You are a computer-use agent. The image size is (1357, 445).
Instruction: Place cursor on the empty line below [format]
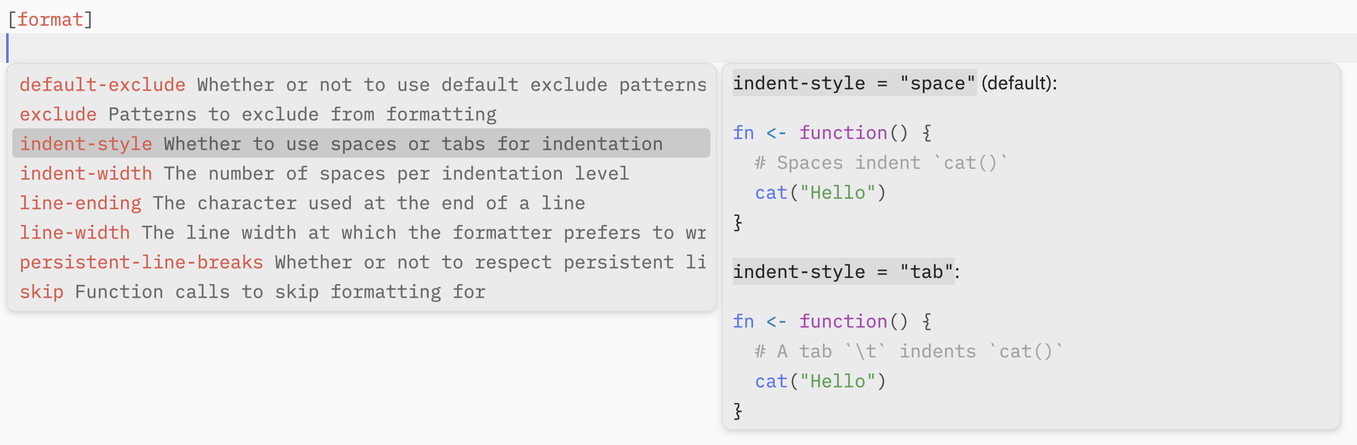tap(370, 48)
